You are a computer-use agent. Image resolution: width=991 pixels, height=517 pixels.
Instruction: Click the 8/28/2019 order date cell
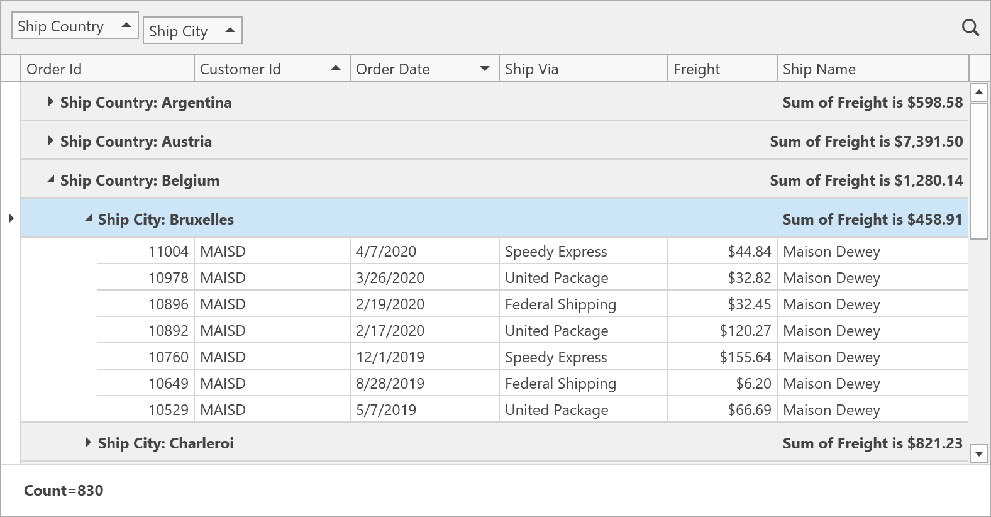390,384
